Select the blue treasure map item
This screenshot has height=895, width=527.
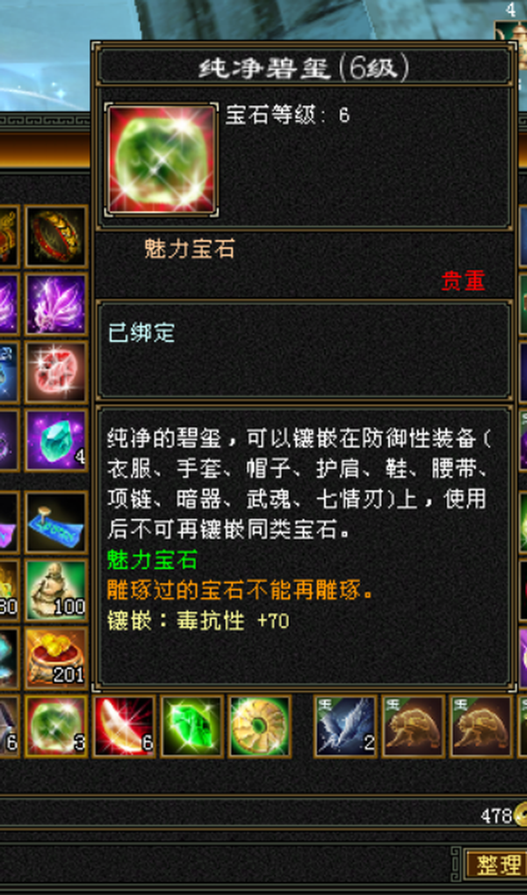[x=56, y=521]
